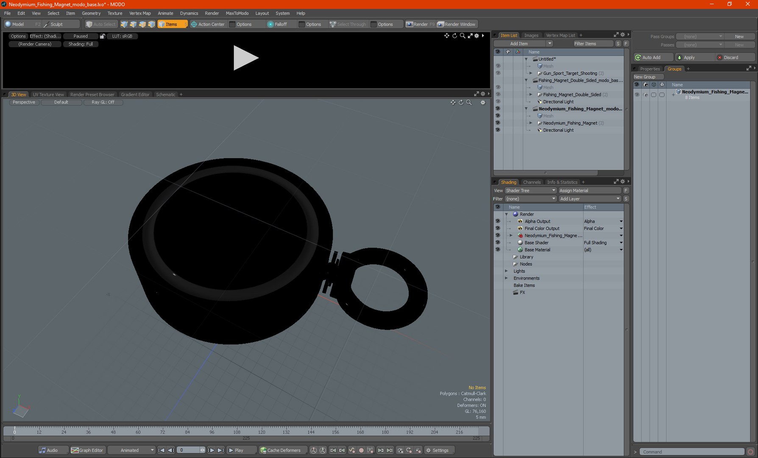Click the Action Center crosshair icon
The image size is (758, 458).
pos(194,24)
